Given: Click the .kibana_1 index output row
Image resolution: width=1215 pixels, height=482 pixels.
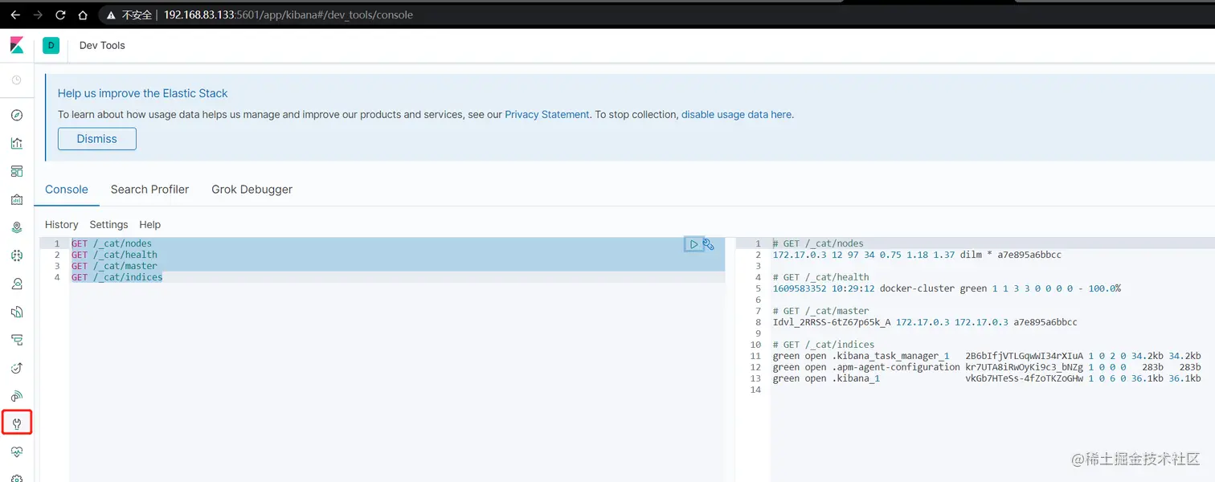Looking at the screenshot, I should coord(987,378).
